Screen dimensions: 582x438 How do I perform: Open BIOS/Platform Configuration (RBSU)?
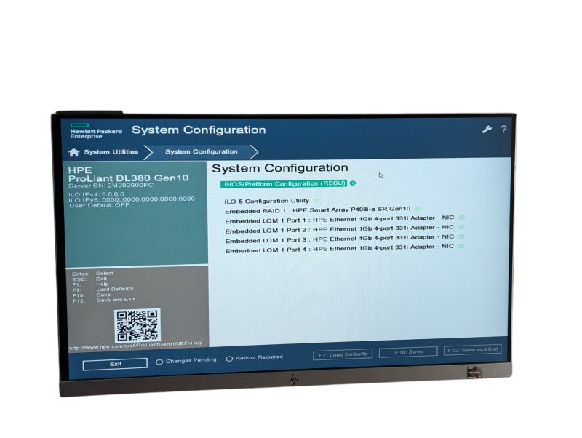click(x=284, y=184)
